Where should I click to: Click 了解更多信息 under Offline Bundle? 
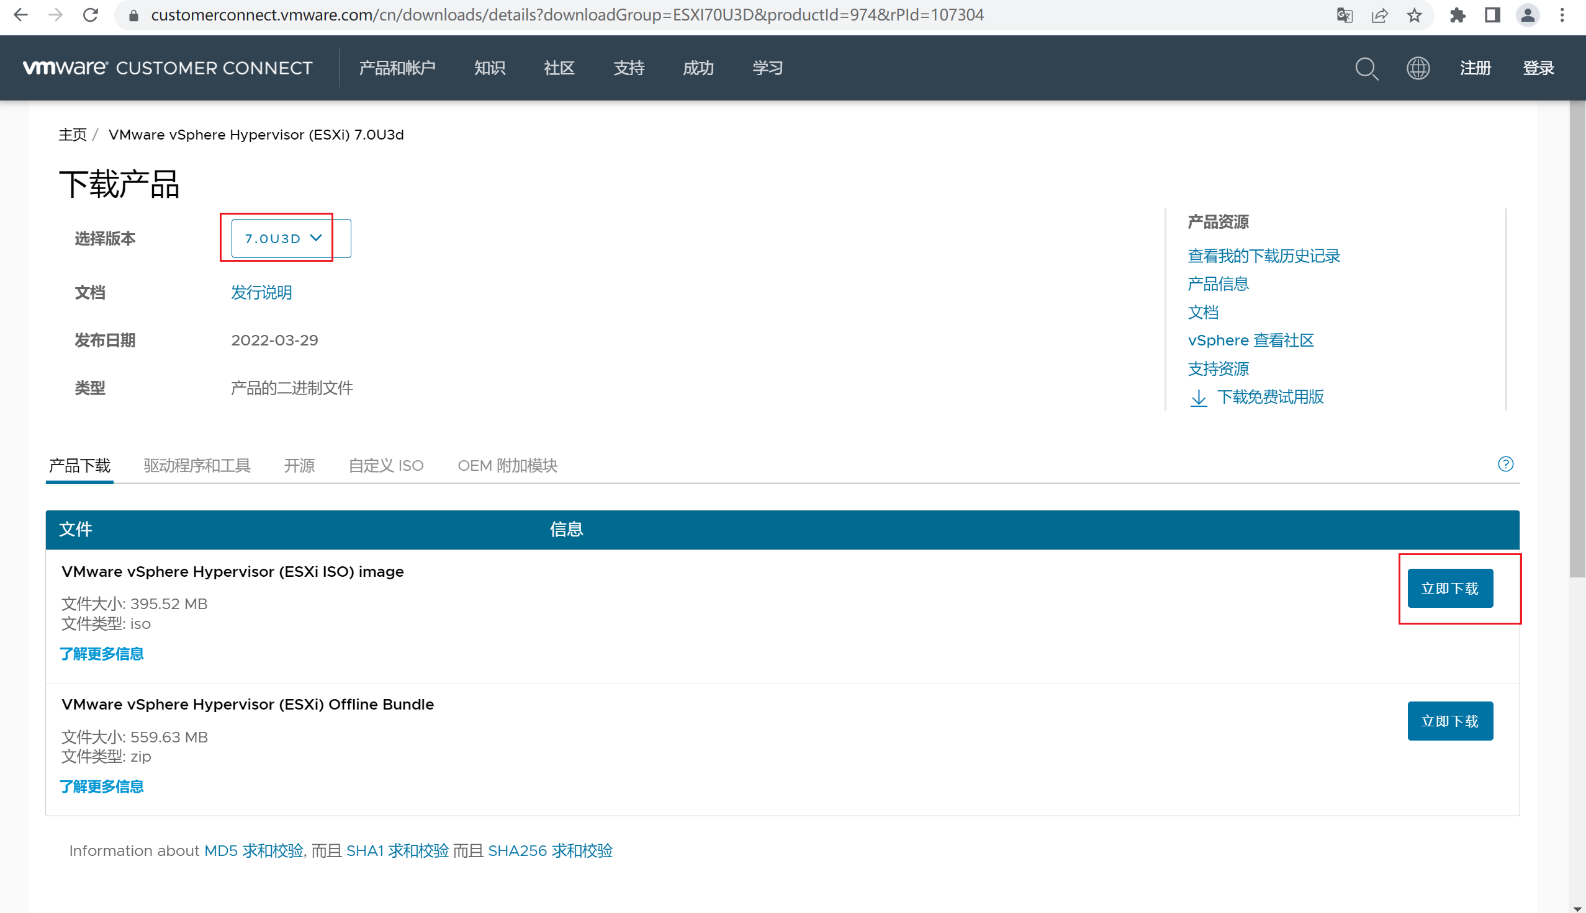[102, 787]
